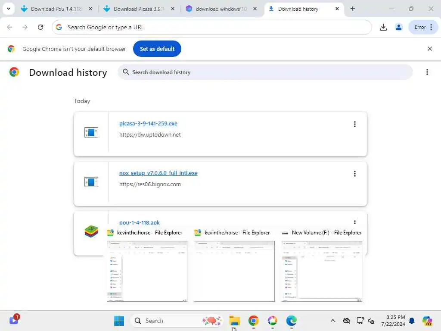Viewport: 441px width, 331px height.
Task: Click the Chrome logo beside Download history
Action: (14, 72)
